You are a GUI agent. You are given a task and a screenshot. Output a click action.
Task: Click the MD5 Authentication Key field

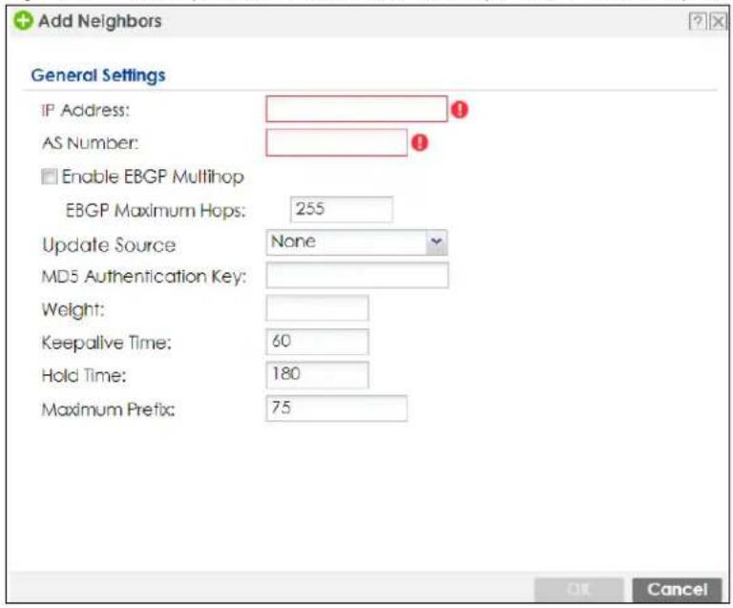click(x=357, y=275)
